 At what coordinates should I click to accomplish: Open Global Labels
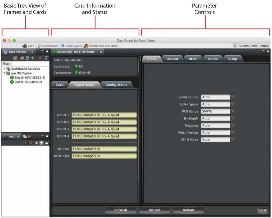coord(71,46)
